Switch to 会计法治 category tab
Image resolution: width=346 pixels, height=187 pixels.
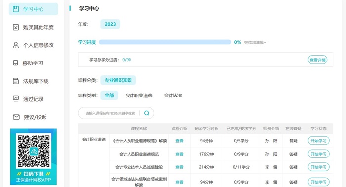(173, 95)
